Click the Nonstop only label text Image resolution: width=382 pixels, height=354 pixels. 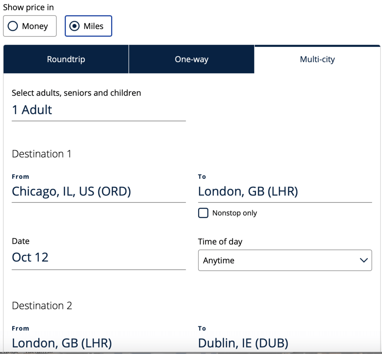(234, 213)
